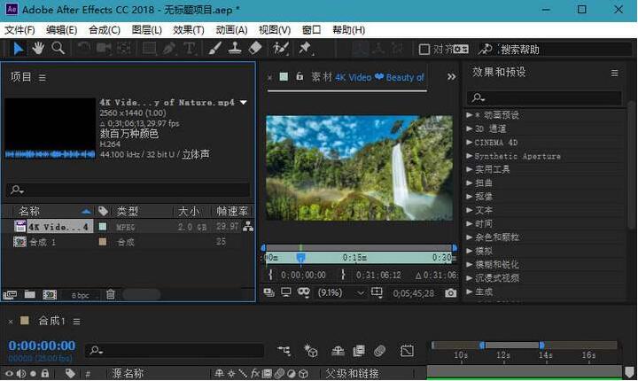638x381 pixels.
Task: Create new folder in Project panel
Action: point(30,294)
